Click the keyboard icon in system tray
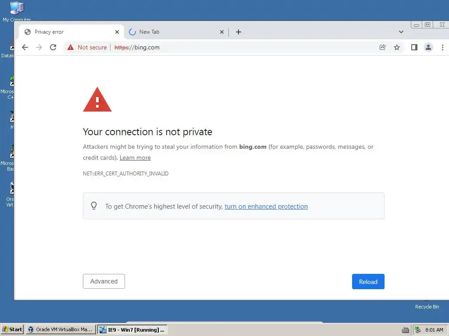Screen dimensions: 449x336 coord(406,330)
